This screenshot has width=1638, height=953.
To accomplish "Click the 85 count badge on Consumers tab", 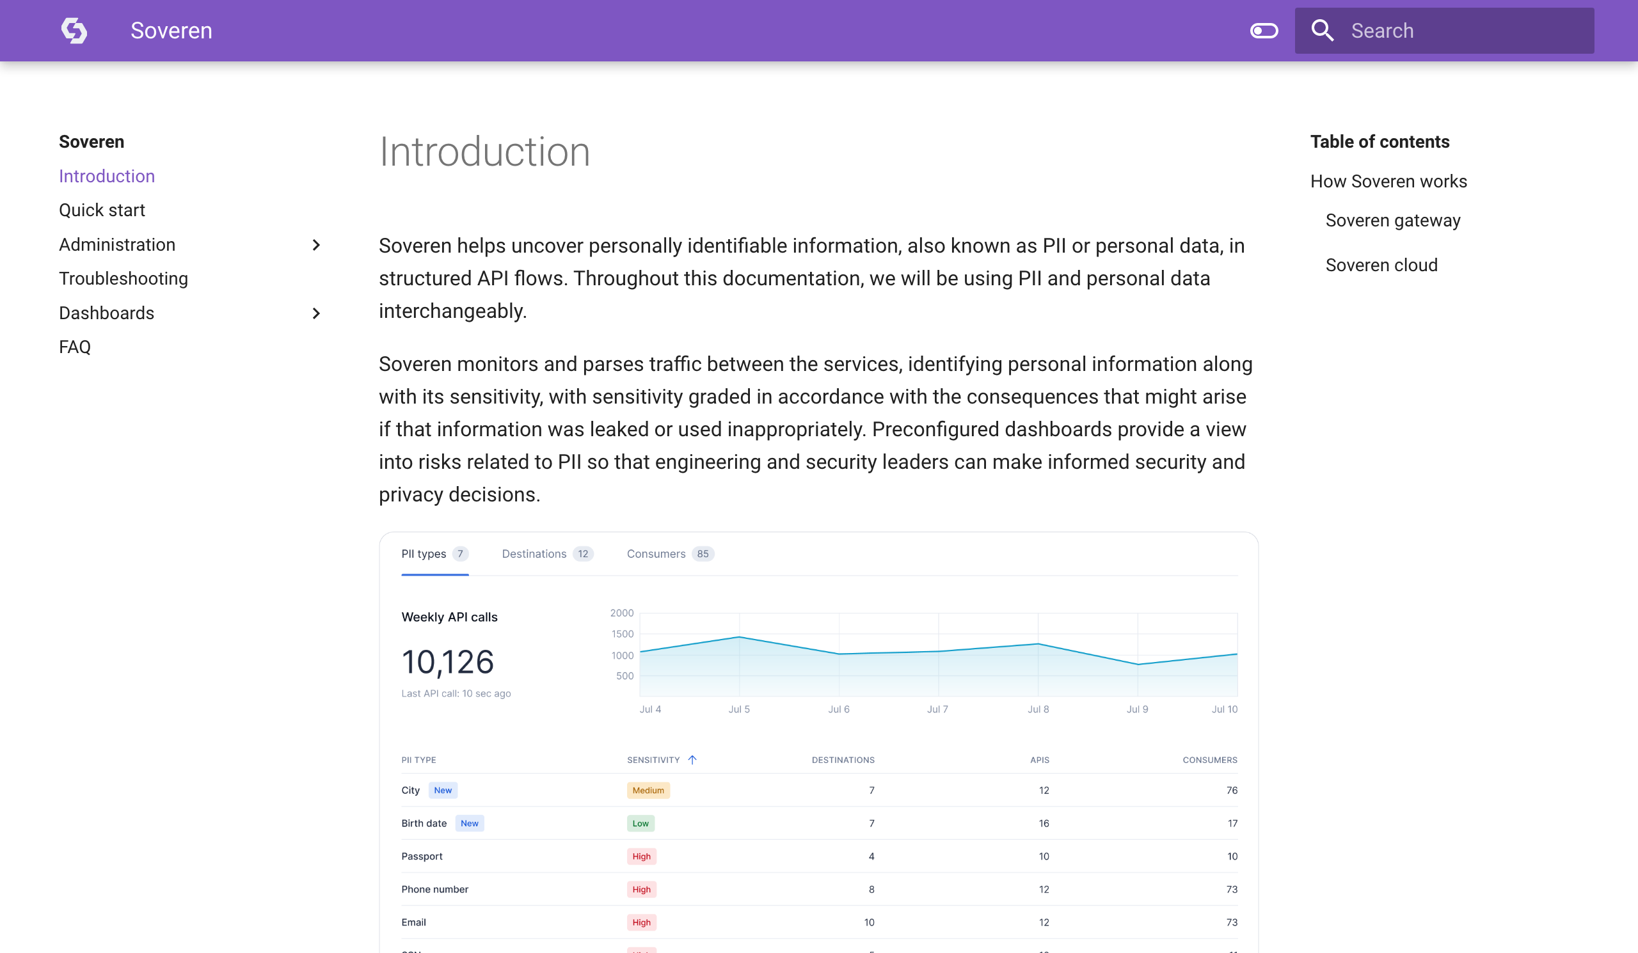I will 703,553.
